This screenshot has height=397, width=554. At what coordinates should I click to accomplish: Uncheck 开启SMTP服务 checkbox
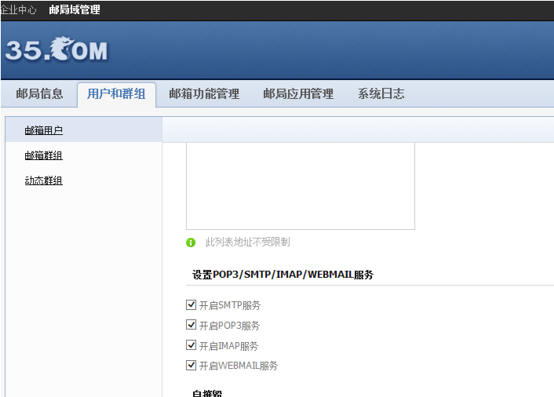point(191,304)
